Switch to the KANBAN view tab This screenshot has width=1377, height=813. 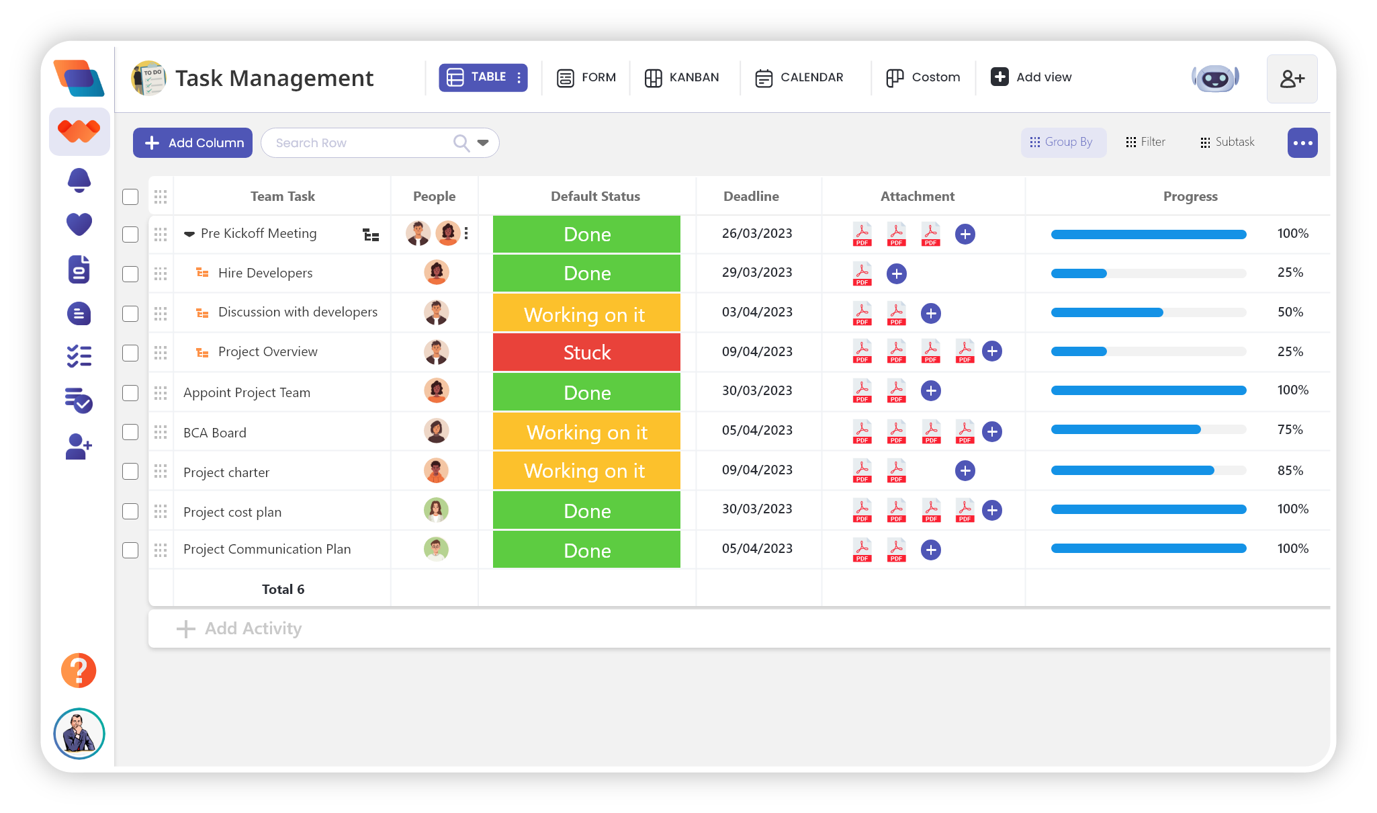coord(682,78)
